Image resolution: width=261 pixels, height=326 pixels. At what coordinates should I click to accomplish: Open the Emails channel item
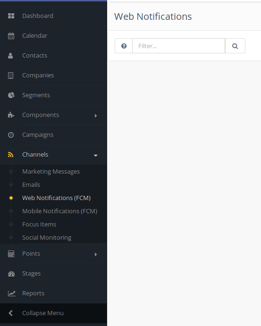[x=31, y=184]
